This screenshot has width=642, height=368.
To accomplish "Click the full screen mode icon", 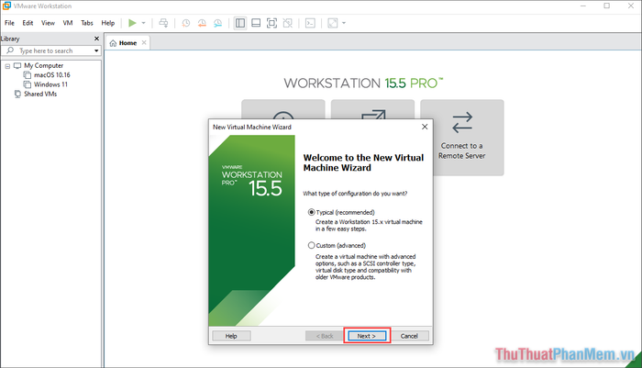I will (271, 23).
